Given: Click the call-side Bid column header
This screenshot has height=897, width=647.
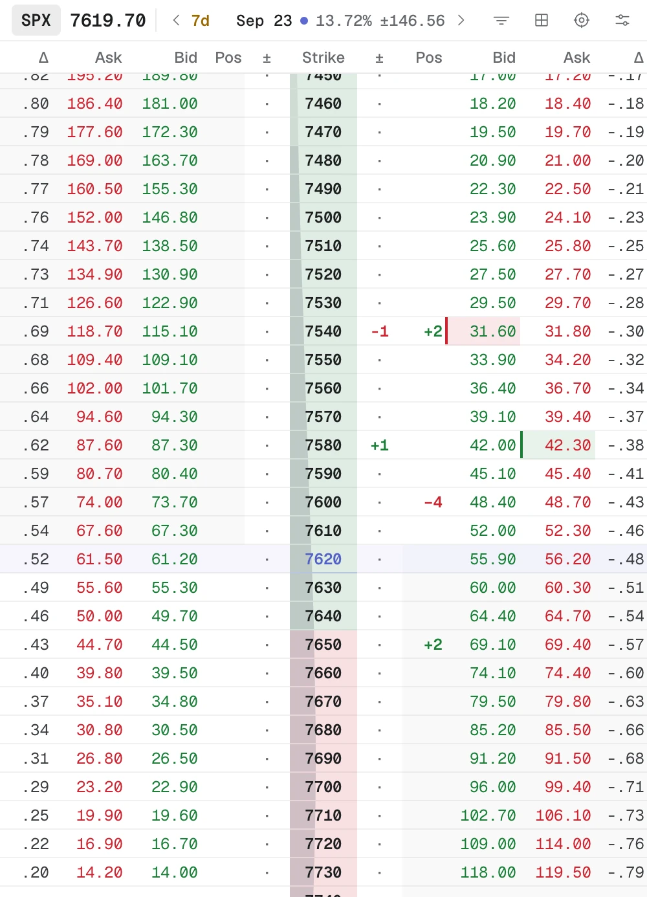Looking at the screenshot, I should click(186, 58).
